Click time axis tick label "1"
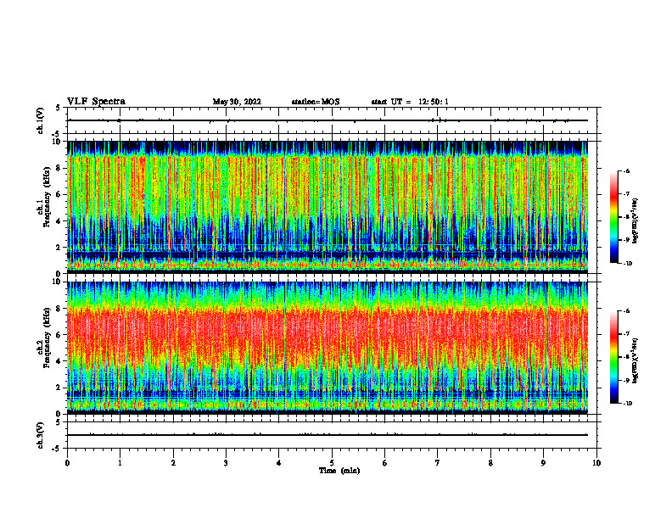672x519 pixels. click(120, 463)
